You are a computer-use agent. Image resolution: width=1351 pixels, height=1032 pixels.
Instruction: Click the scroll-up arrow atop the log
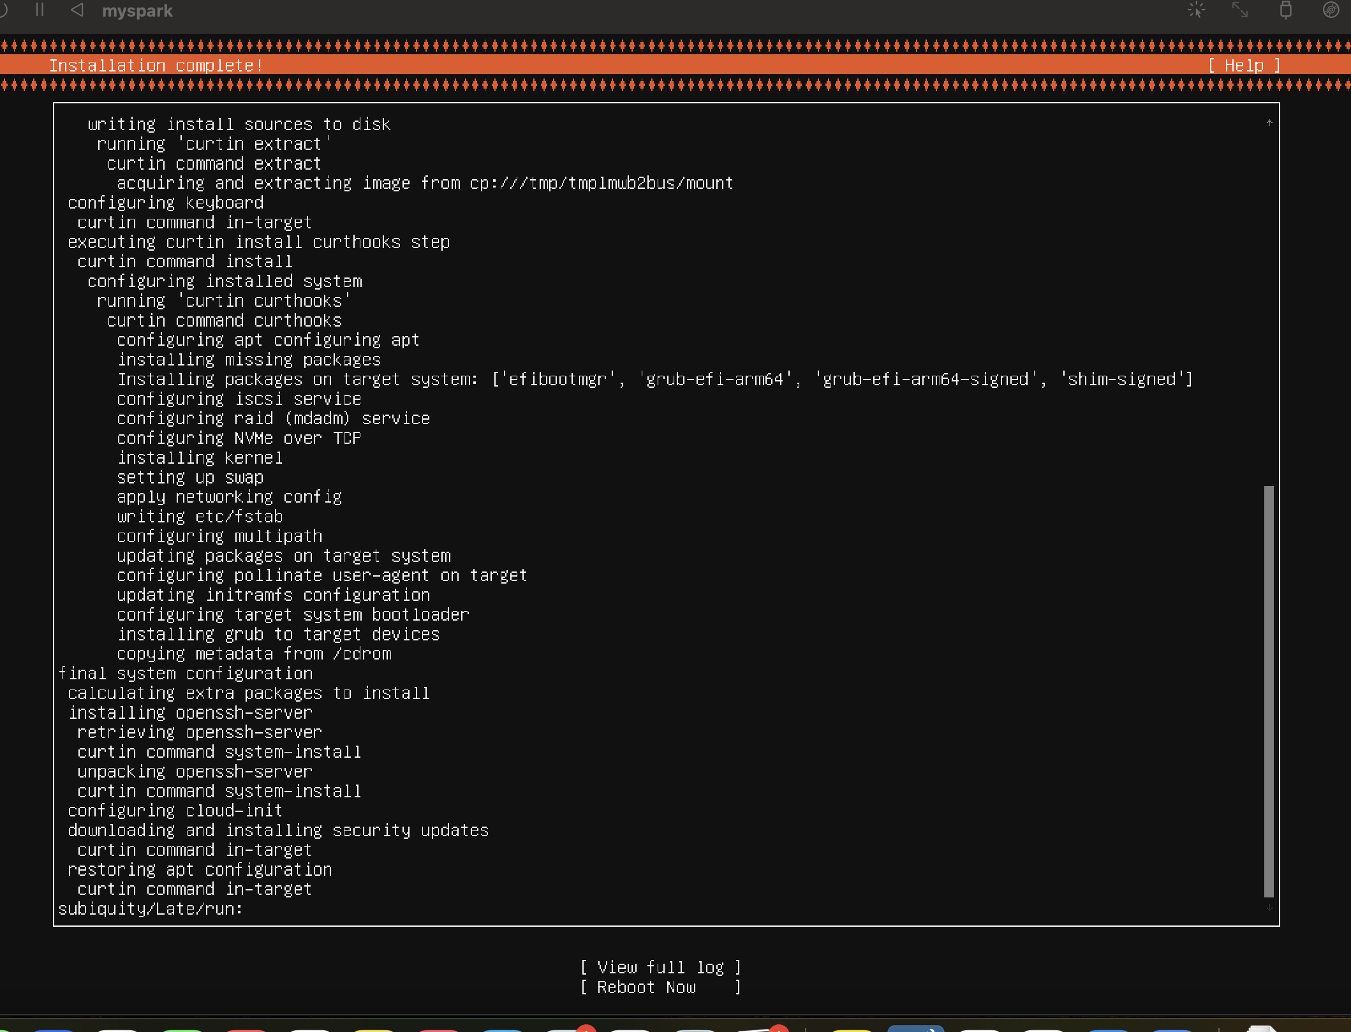[x=1269, y=122]
